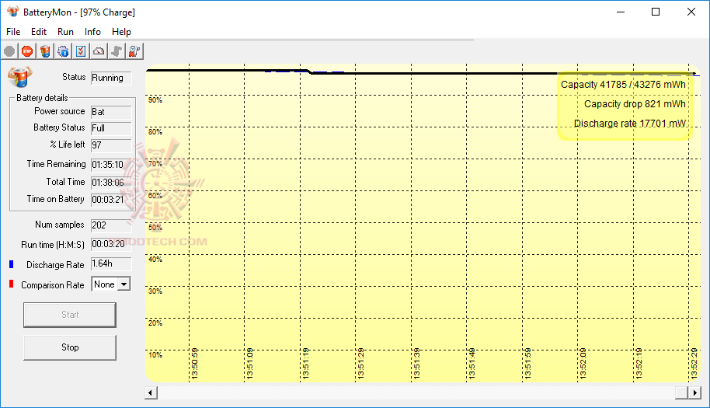The height and width of the screenshot is (408, 710).
Task: Click the Time Remaining value 01:35:10
Action: click(x=111, y=165)
